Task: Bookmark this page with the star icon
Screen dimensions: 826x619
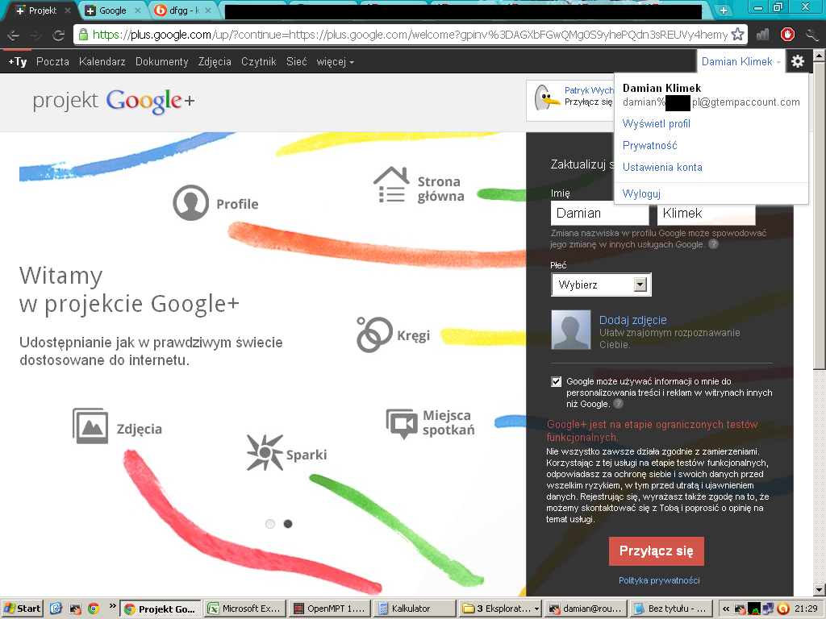Action: [x=737, y=35]
